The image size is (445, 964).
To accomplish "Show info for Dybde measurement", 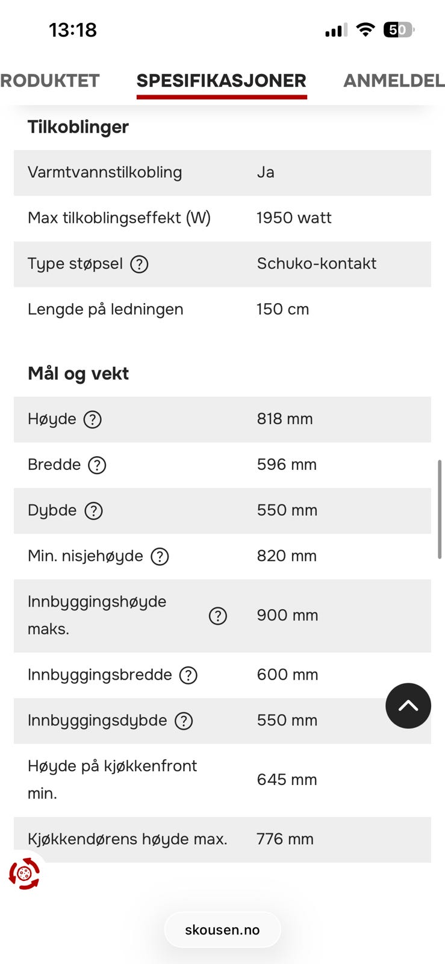I will pos(93,511).
